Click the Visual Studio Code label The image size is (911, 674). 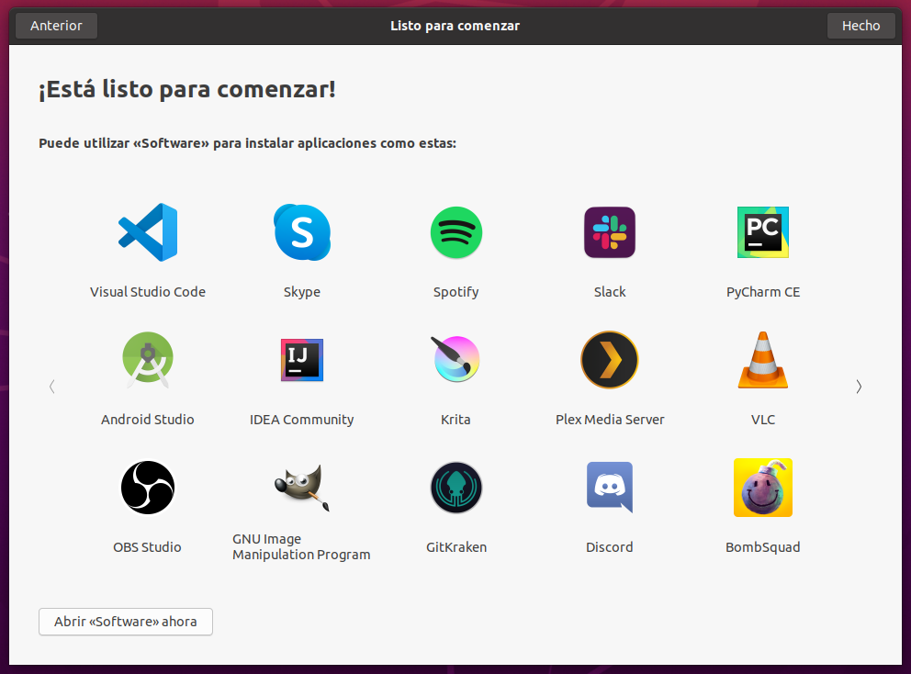(148, 292)
